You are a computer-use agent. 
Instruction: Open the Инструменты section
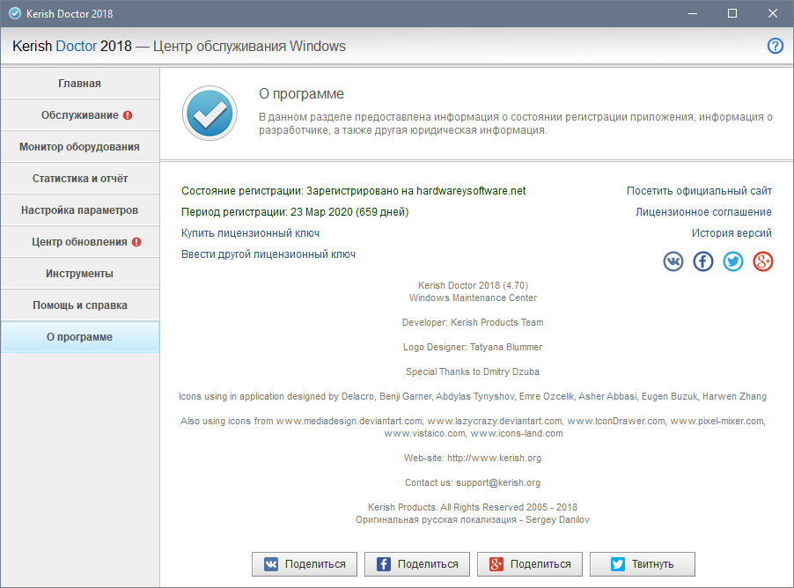click(x=80, y=274)
